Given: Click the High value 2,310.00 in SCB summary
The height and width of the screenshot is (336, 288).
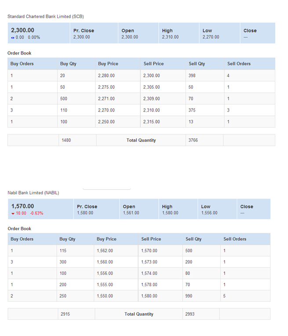Looking at the screenshot, I should (x=170, y=37).
